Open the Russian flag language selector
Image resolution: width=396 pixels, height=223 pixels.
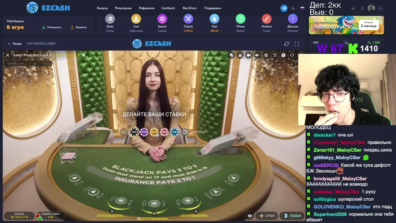[x=302, y=8]
